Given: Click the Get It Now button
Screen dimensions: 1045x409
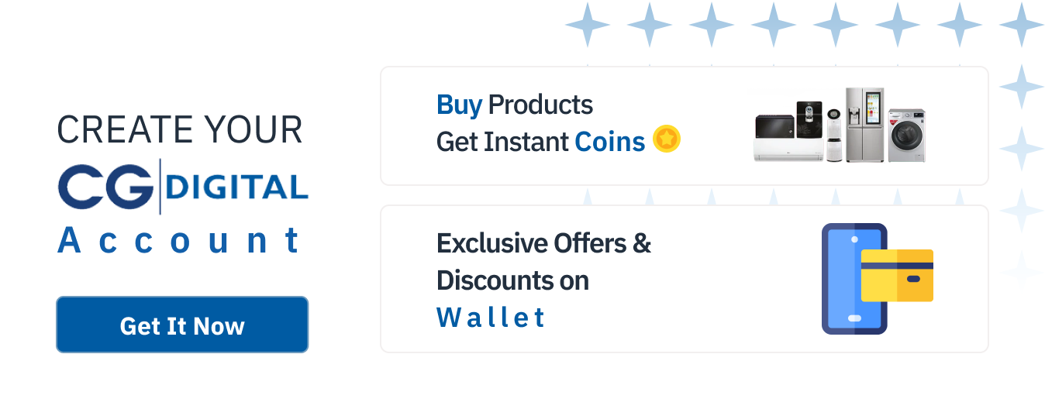Looking at the screenshot, I should click(182, 325).
